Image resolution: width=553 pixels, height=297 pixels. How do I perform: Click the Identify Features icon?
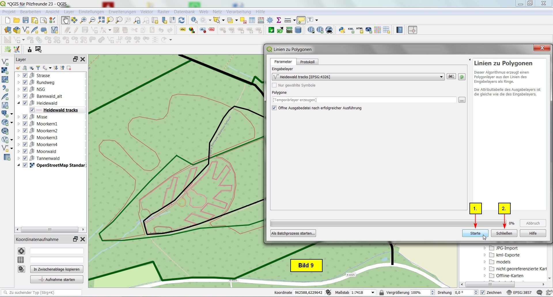[x=194, y=20]
